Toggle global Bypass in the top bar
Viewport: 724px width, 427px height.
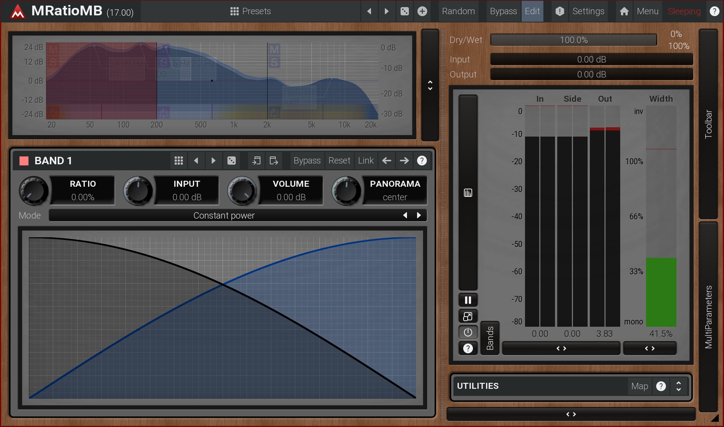[503, 11]
